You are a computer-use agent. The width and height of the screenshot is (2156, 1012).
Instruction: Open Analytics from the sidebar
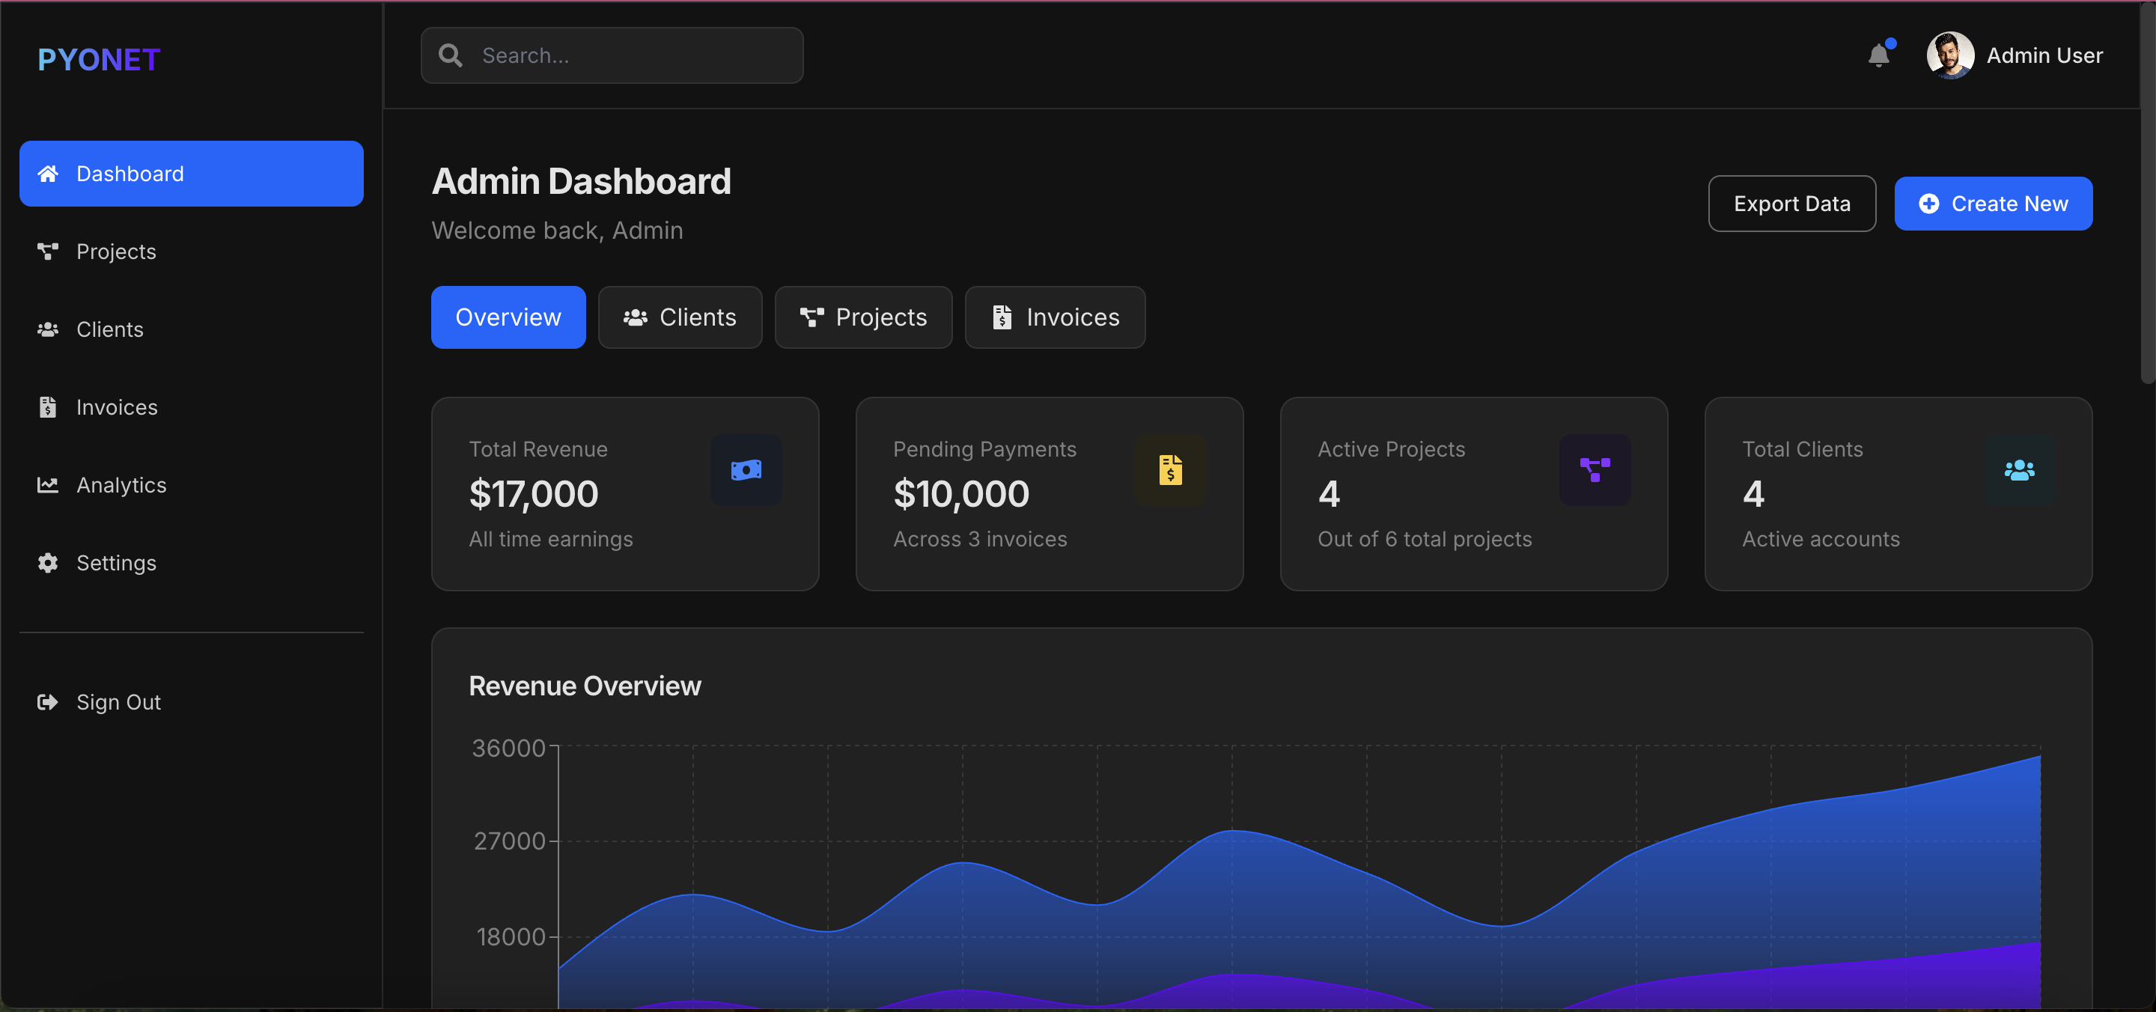pos(121,484)
